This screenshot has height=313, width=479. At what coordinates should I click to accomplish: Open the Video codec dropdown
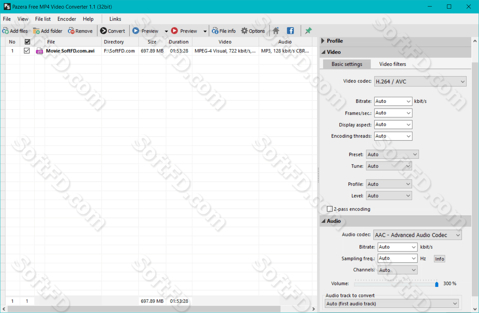click(x=420, y=82)
